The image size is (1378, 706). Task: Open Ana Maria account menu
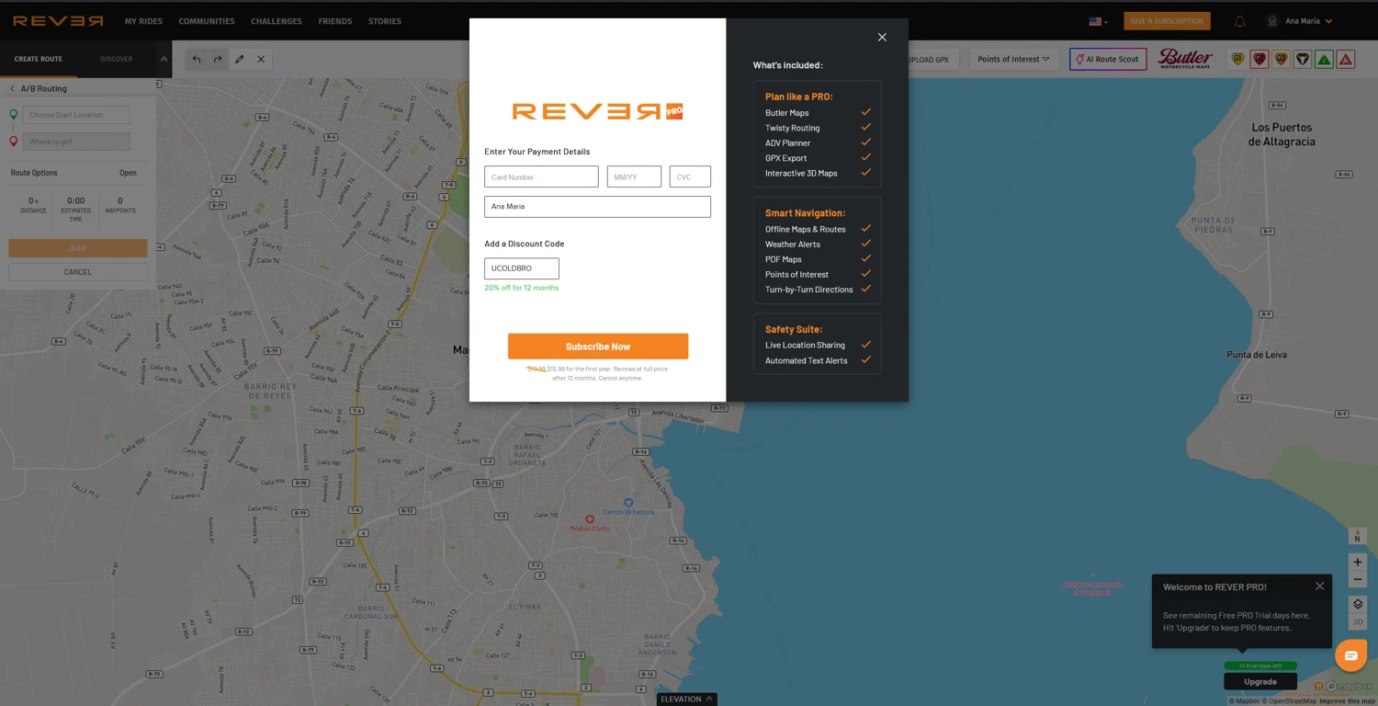coord(1308,21)
